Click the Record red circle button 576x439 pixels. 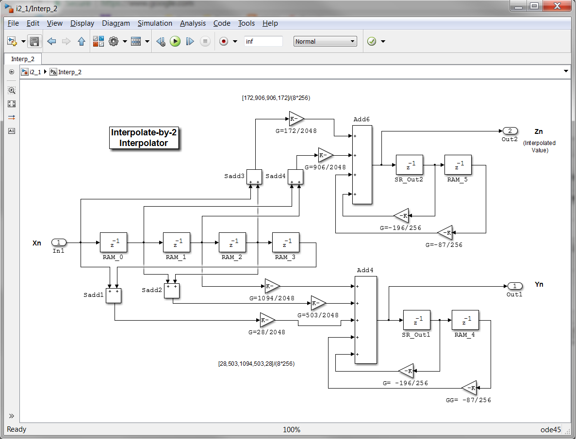[x=224, y=42]
